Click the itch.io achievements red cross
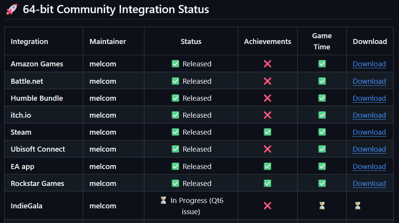 point(267,115)
